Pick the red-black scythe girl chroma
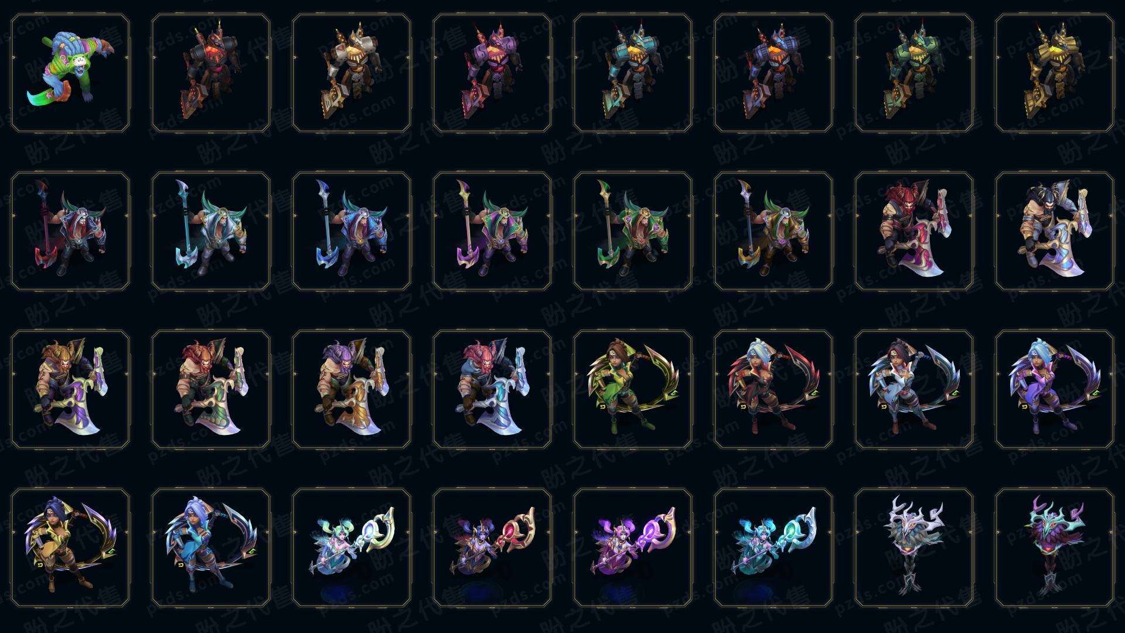This screenshot has height=633, width=1125. coord(773,390)
